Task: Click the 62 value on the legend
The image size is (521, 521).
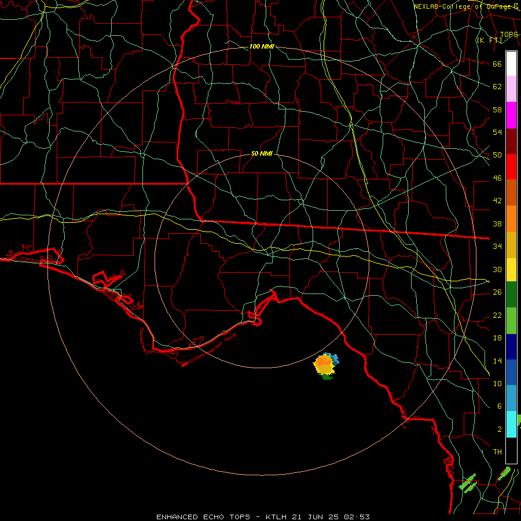Action: (x=497, y=87)
